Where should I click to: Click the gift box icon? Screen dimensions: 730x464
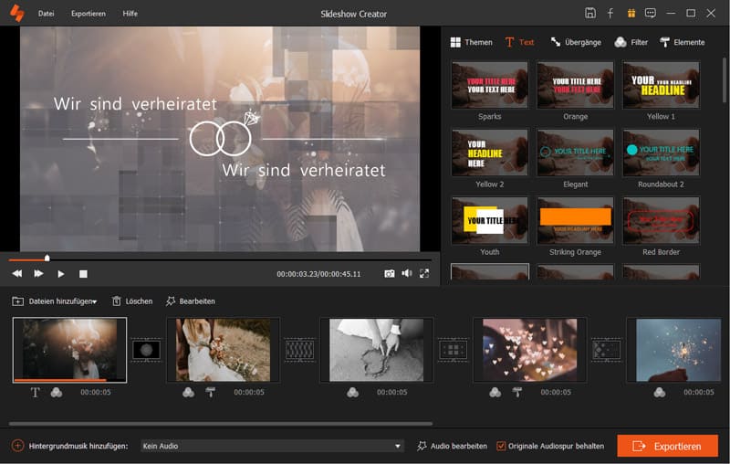point(630,14)
